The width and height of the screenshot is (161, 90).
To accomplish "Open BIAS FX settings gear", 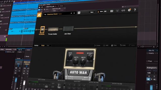I will pyautogui.click(x=129, y=10).
